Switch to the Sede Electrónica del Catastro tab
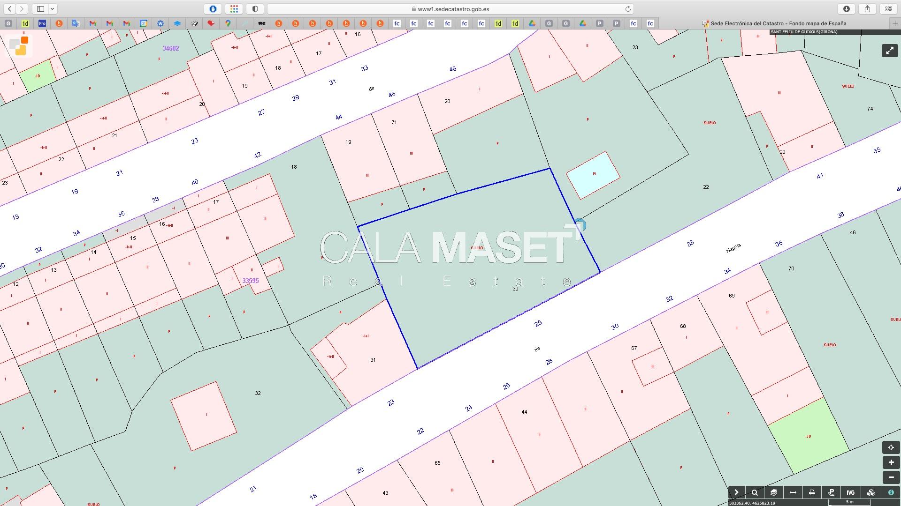The width and height of the screenshot is (901, 506). (774, 23)
